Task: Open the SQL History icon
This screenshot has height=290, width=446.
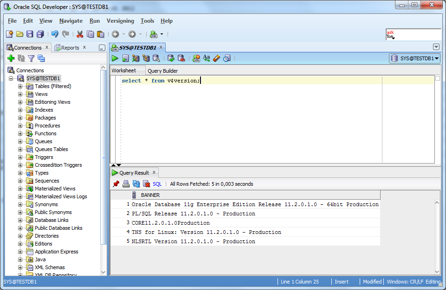Action: (x=226, y=58)
